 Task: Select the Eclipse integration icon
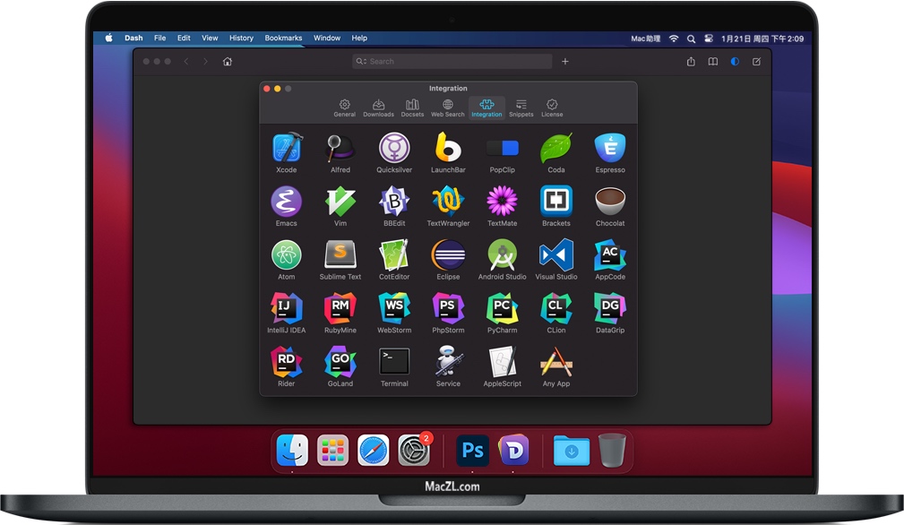448,254
